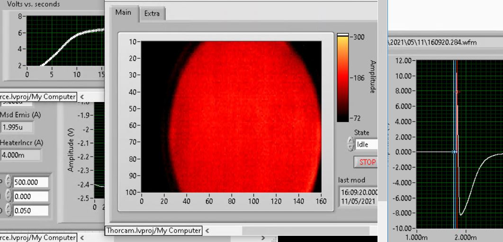
Task: Click the 500.000 numeric input field
Action: point(31,182)
